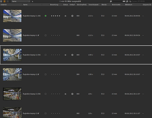Screen dimensions: 152x118
Task: Click file name flughafen-leipzig-11.tif
Action: click(31, 35)
